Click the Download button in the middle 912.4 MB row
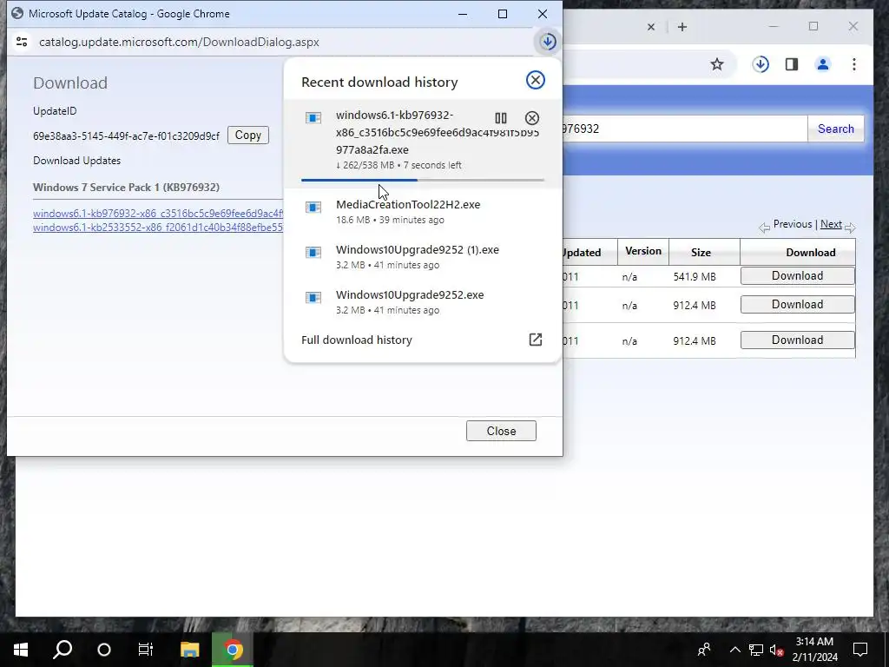This screenshot has width=889, height=667. tap(797, 305)
